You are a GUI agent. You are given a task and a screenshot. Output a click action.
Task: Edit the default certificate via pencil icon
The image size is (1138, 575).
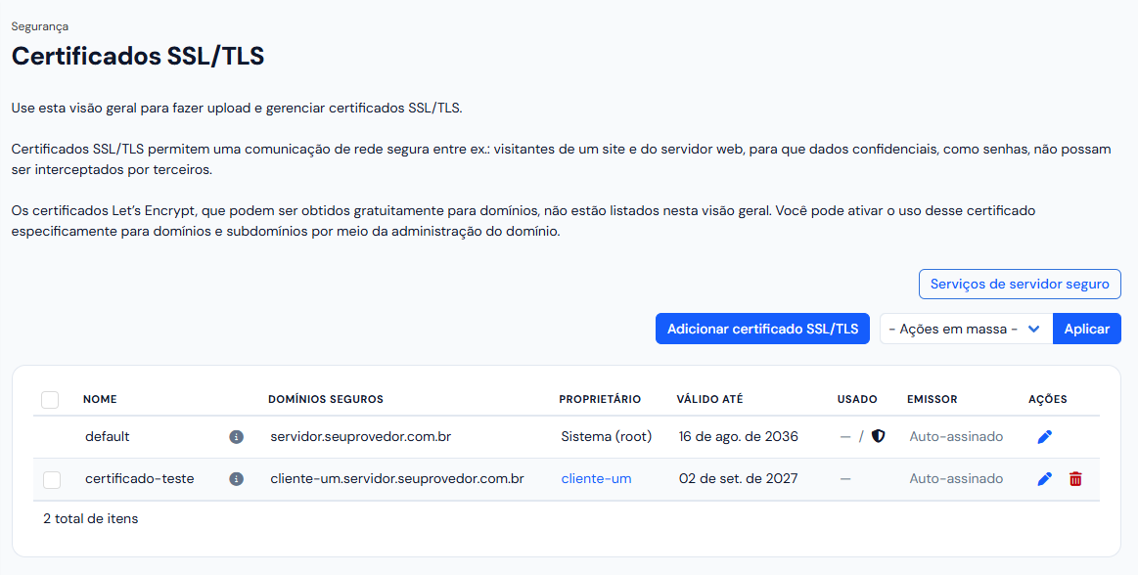click(1044, 436)
